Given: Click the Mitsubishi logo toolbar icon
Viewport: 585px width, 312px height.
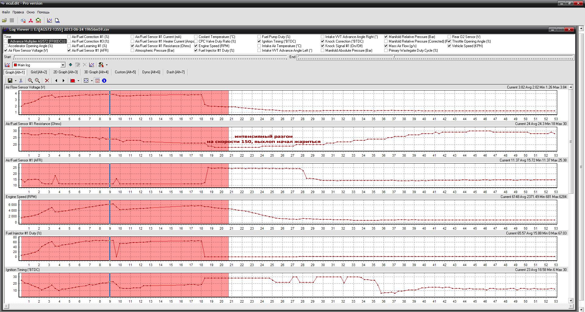Looking at the screenshot, I should pos(31,20).
